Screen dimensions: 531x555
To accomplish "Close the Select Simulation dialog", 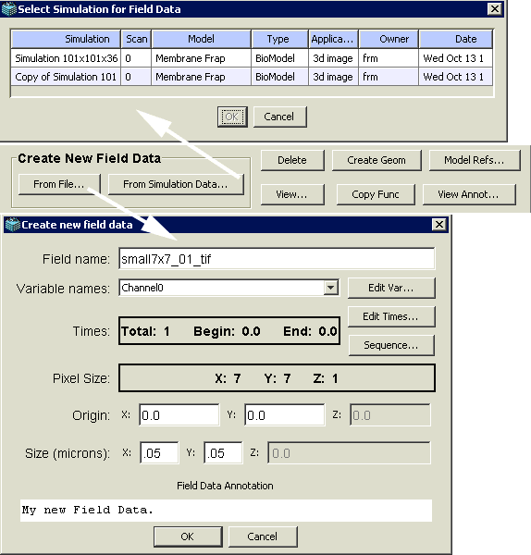I will coord(495,9).
